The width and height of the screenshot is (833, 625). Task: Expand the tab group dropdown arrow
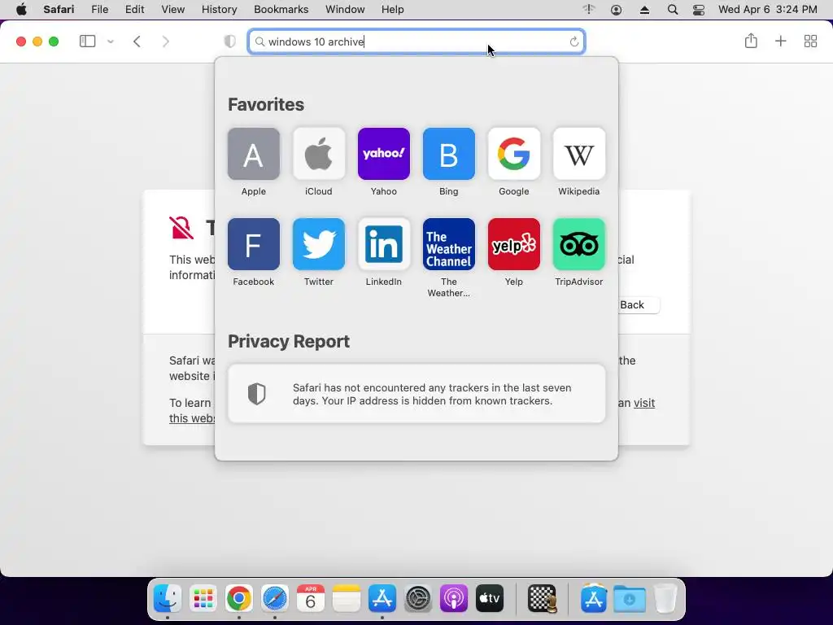111,42
